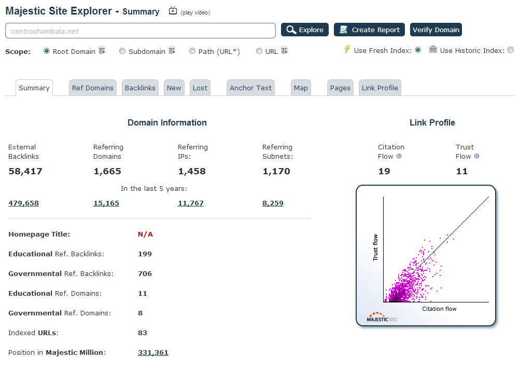Open the Ref Domains tab

point(92,88)
